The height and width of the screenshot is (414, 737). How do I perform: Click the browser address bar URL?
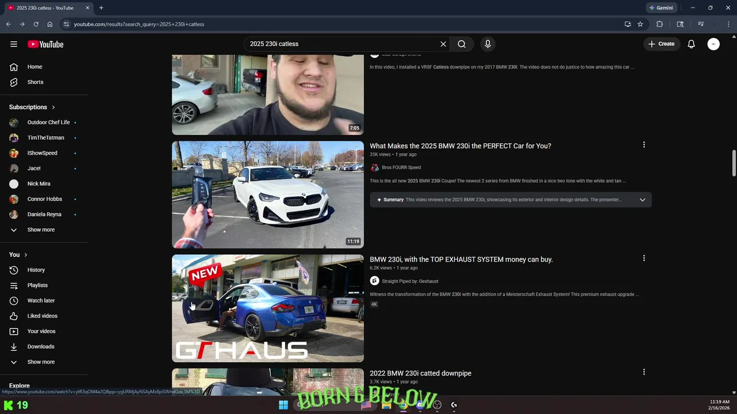[x=139, y=24]
